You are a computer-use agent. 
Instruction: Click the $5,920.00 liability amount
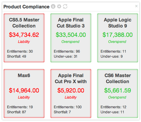pos(71,90)
